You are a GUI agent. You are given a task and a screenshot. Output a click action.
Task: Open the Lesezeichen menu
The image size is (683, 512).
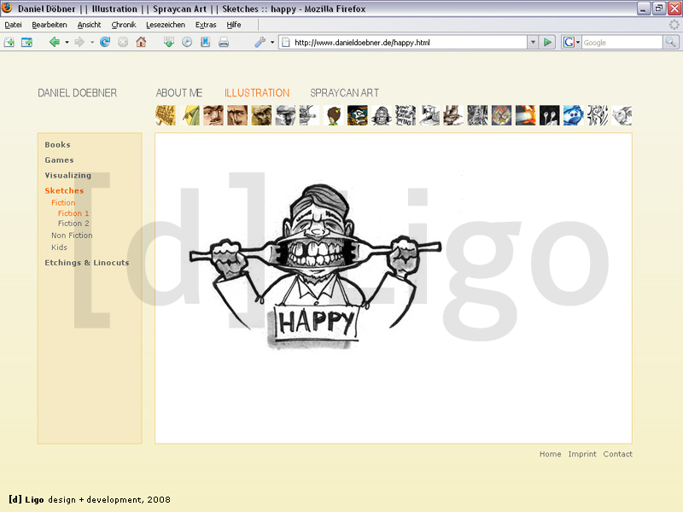point(166,25)
